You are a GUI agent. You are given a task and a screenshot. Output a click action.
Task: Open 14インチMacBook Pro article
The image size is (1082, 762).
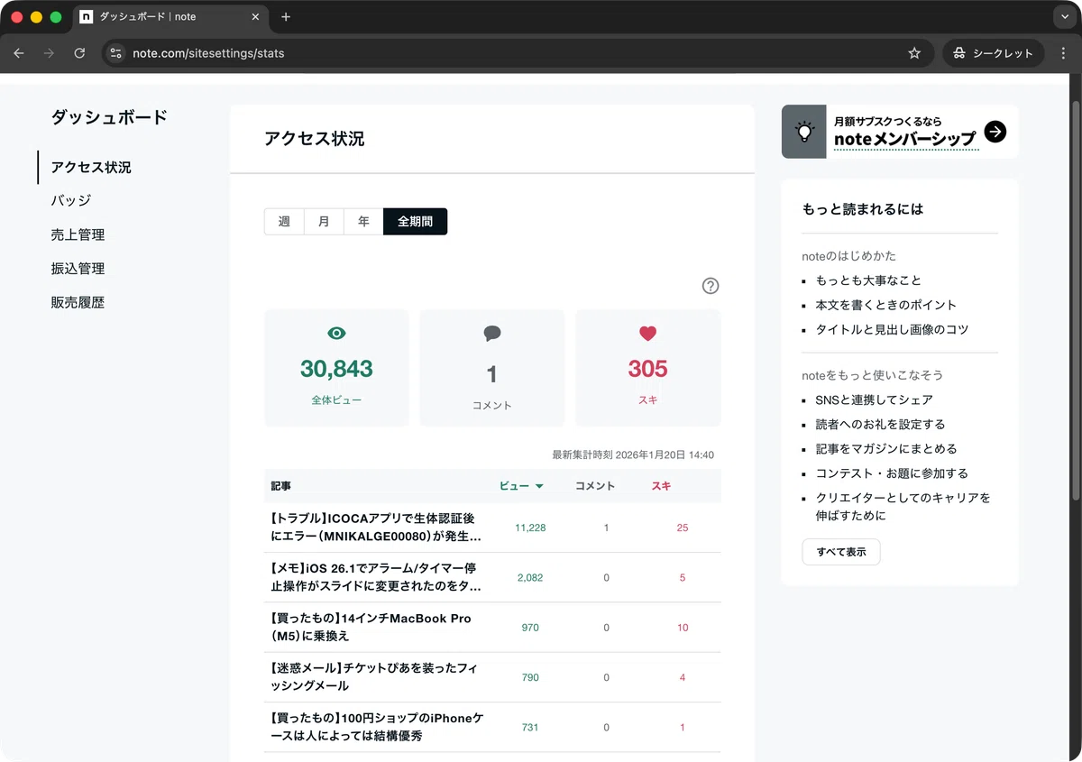pyautogui.click(x=492, y=628)
